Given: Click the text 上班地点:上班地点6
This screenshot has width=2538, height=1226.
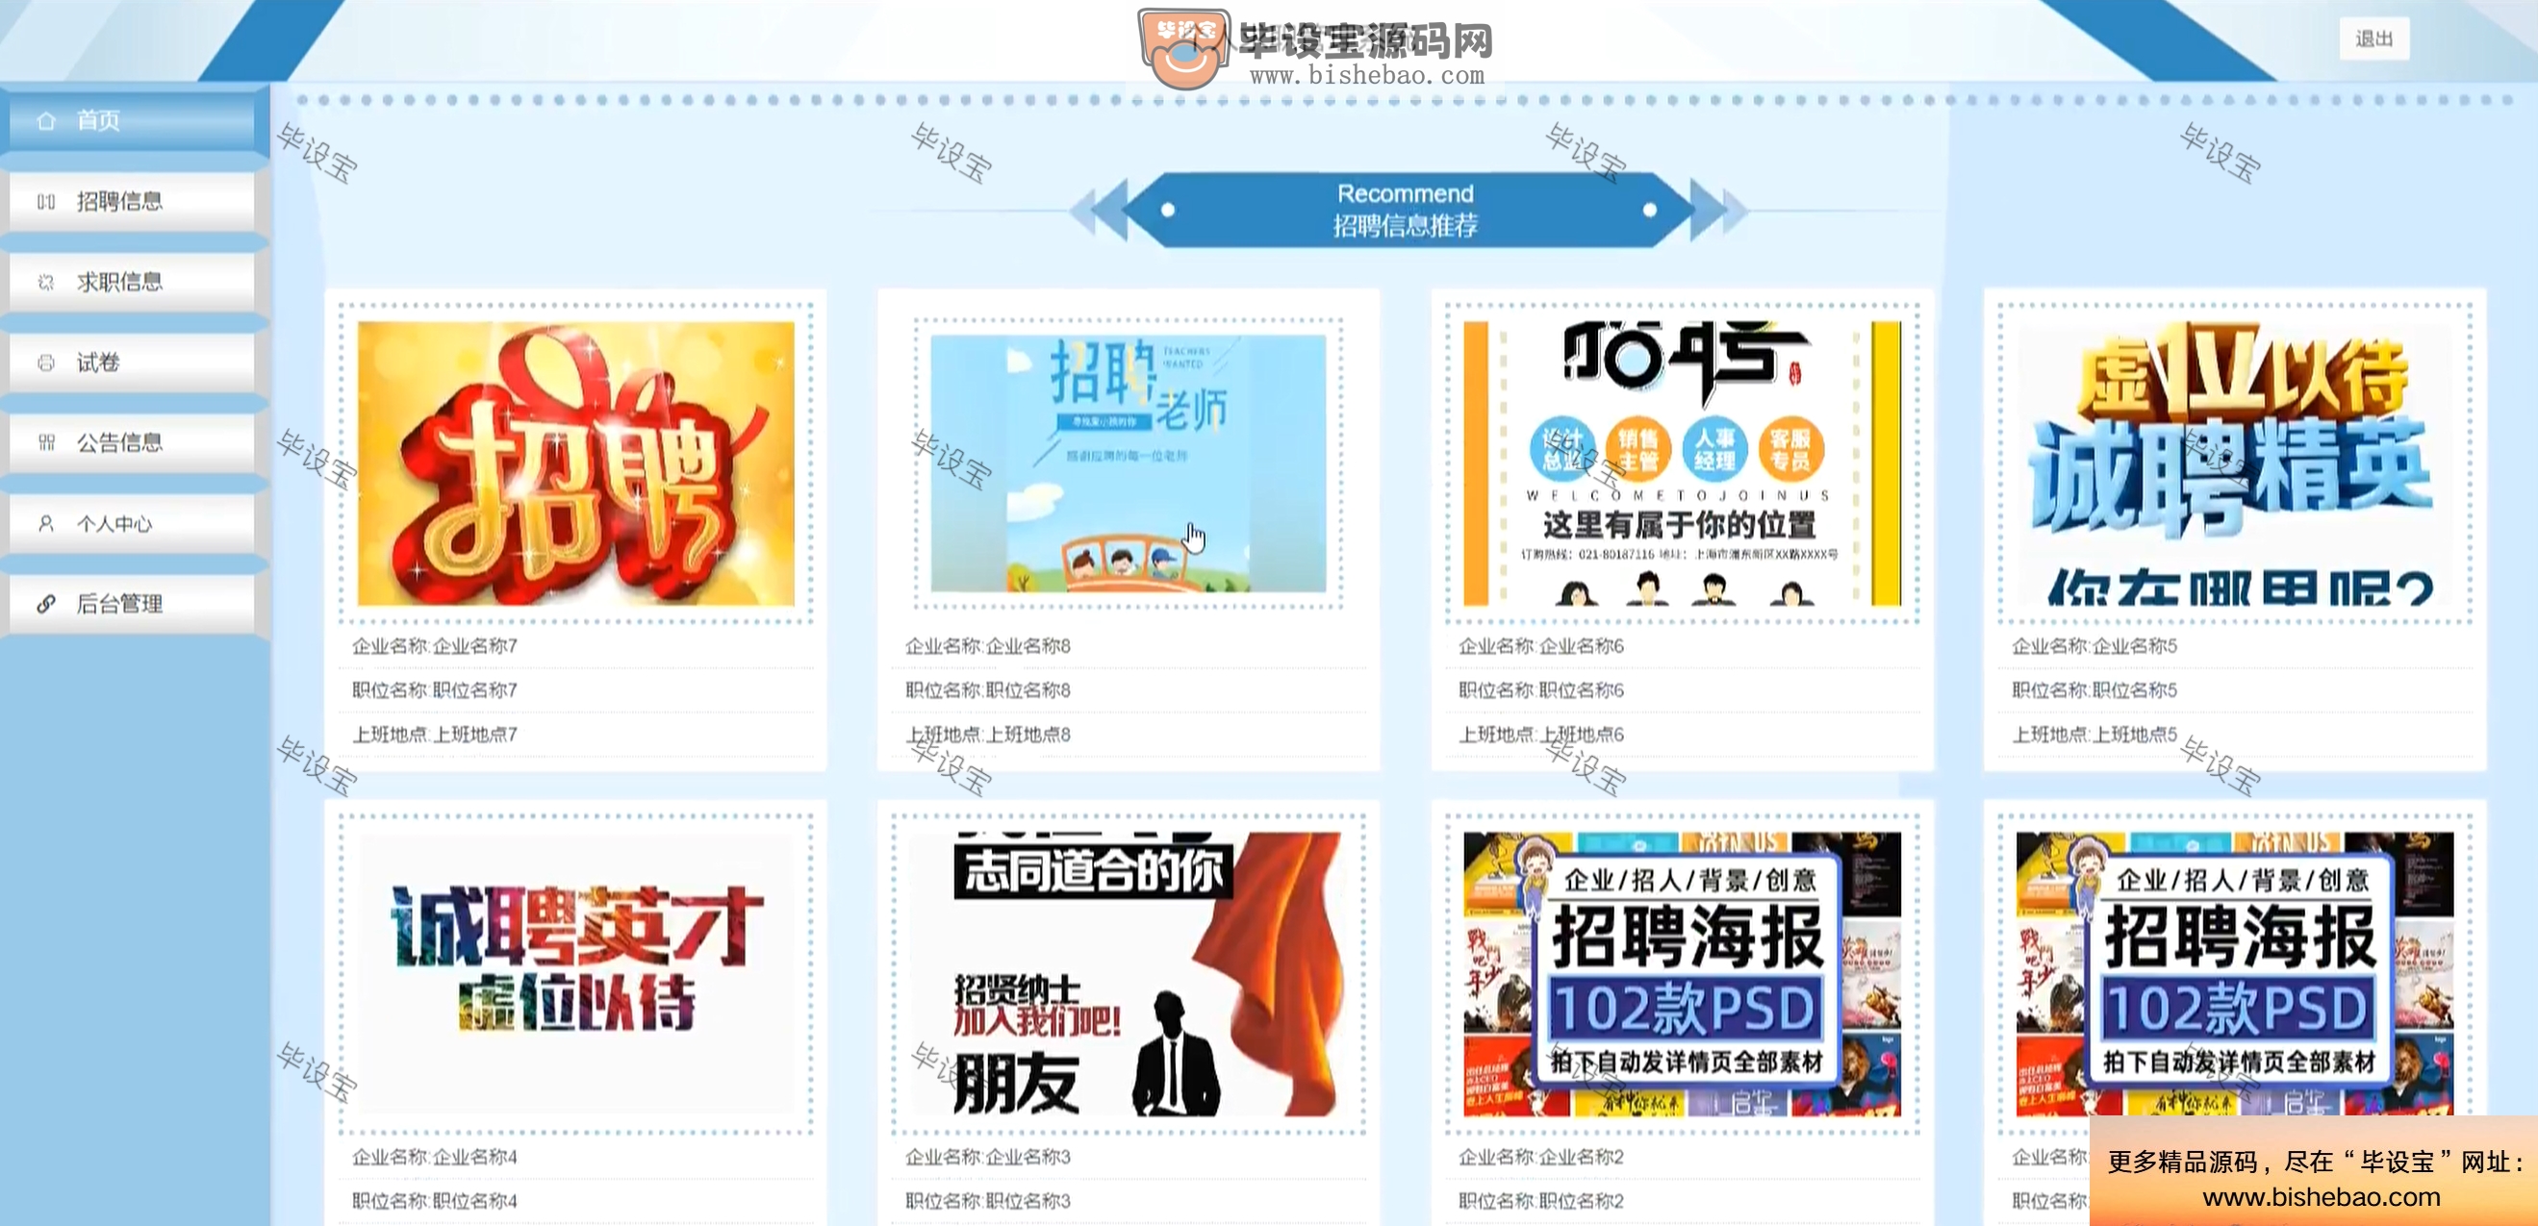Looking at the screenshot, I should tap(1541, 735).
